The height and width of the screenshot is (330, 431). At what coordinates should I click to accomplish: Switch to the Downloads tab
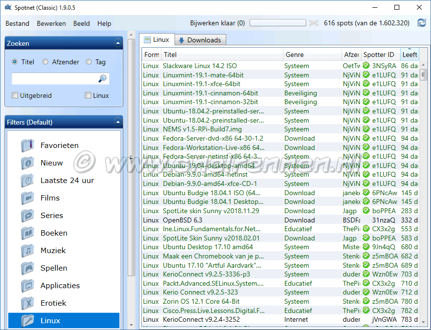[x=200, y=40]
